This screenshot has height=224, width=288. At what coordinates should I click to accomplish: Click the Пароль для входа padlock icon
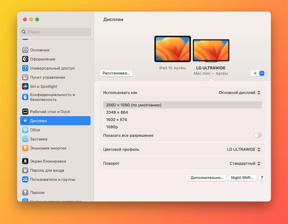25,170
